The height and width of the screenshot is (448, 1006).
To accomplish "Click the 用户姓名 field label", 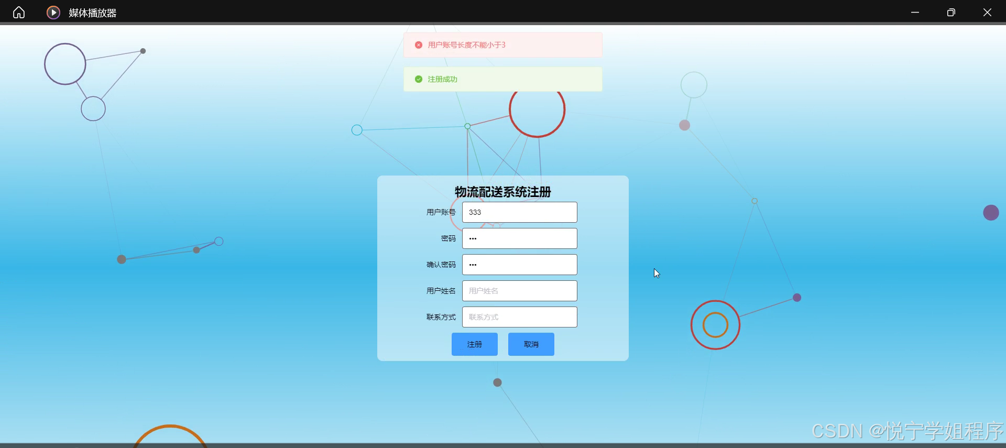I will tap(441, 291).
